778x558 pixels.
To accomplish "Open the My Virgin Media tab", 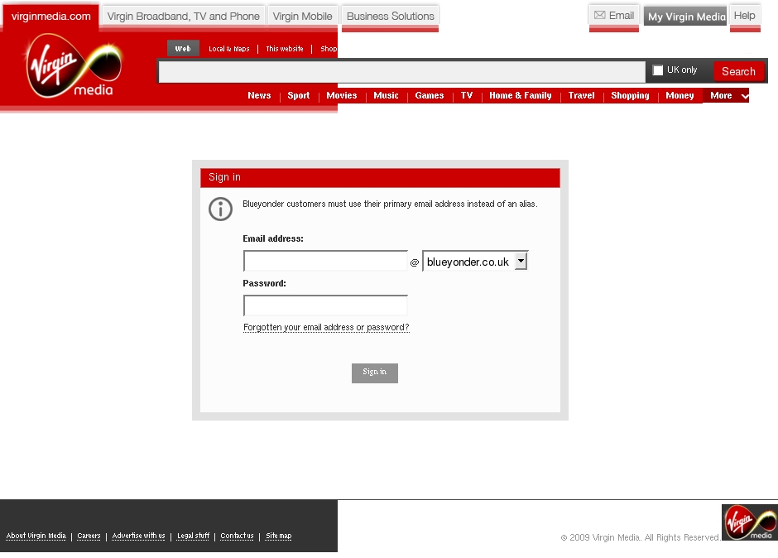I will 684,17.
